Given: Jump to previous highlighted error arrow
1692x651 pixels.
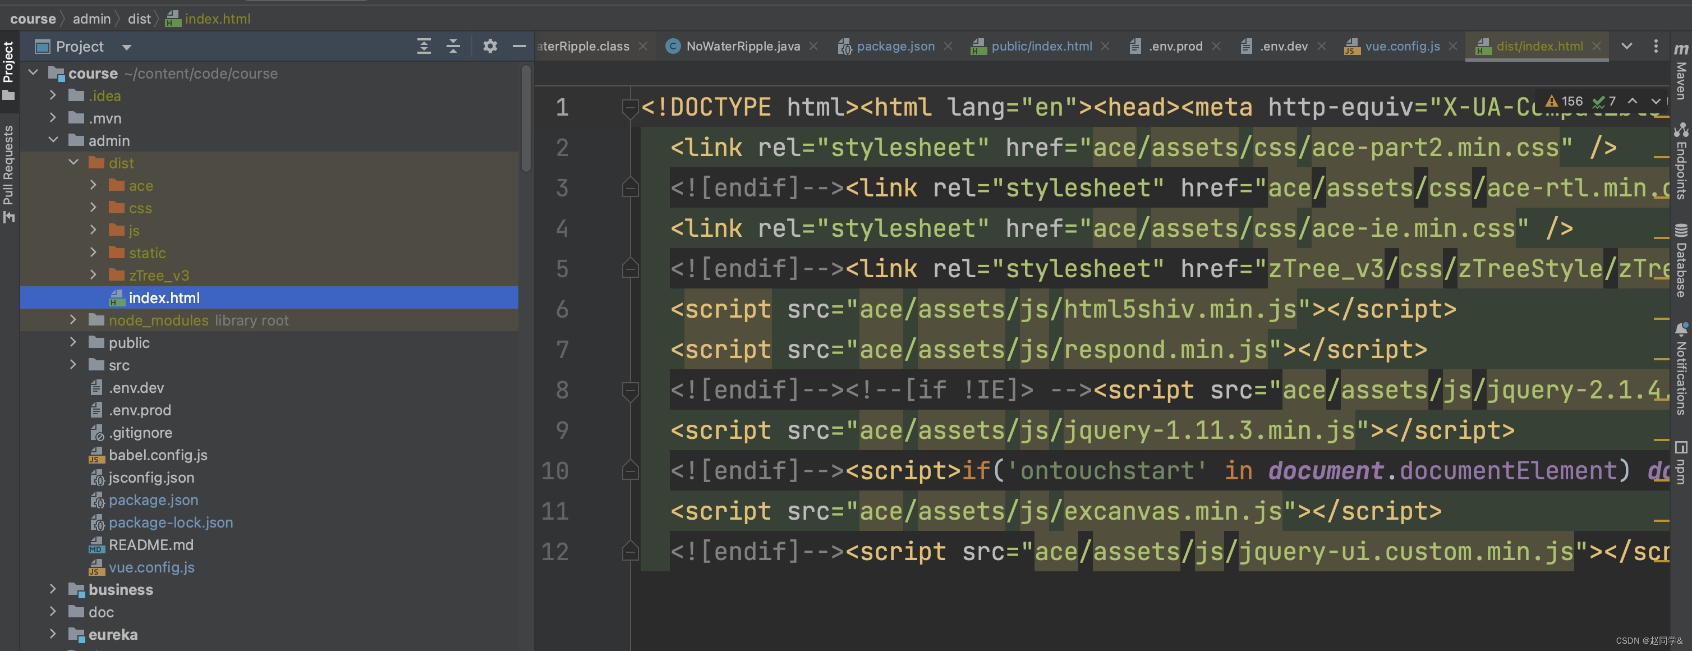Looking at the screenshot, I should coord(1632,101).
